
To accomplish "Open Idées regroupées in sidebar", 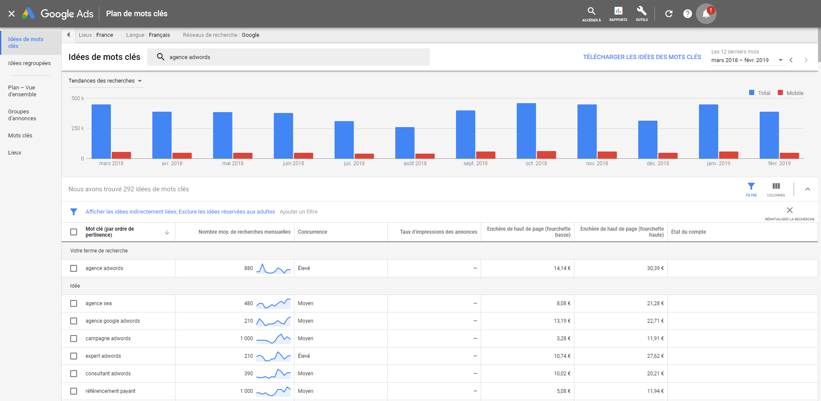I will (x=30, y=63).
